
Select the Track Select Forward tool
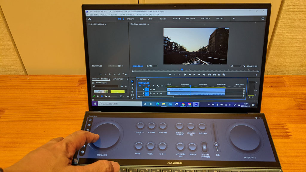132,85
